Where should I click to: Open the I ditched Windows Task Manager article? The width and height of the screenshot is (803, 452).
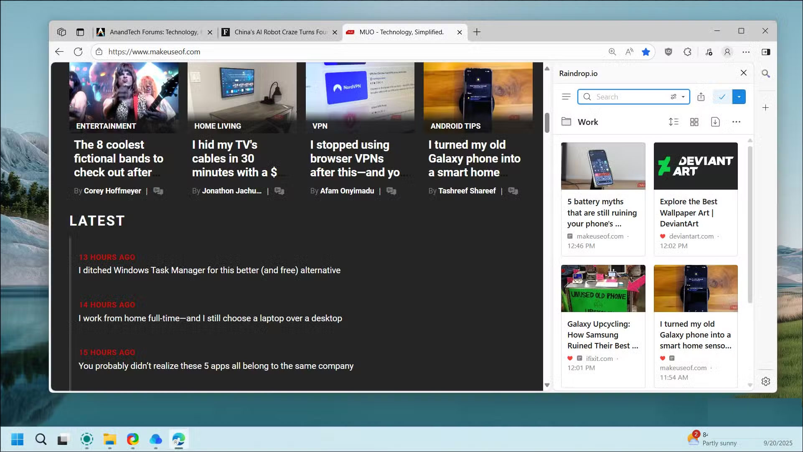[209, 270]
